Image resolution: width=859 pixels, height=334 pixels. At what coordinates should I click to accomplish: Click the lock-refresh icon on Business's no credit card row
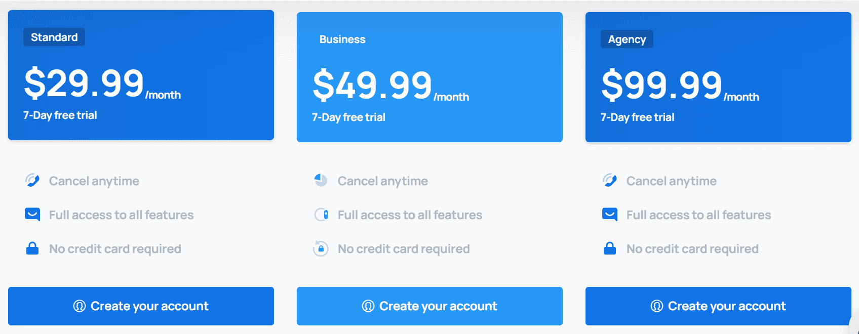321,248
